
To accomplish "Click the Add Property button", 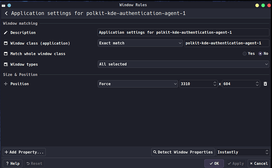I will coord(24,152).
